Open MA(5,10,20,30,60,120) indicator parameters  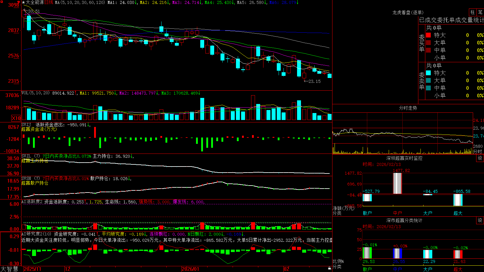(80, 2)
